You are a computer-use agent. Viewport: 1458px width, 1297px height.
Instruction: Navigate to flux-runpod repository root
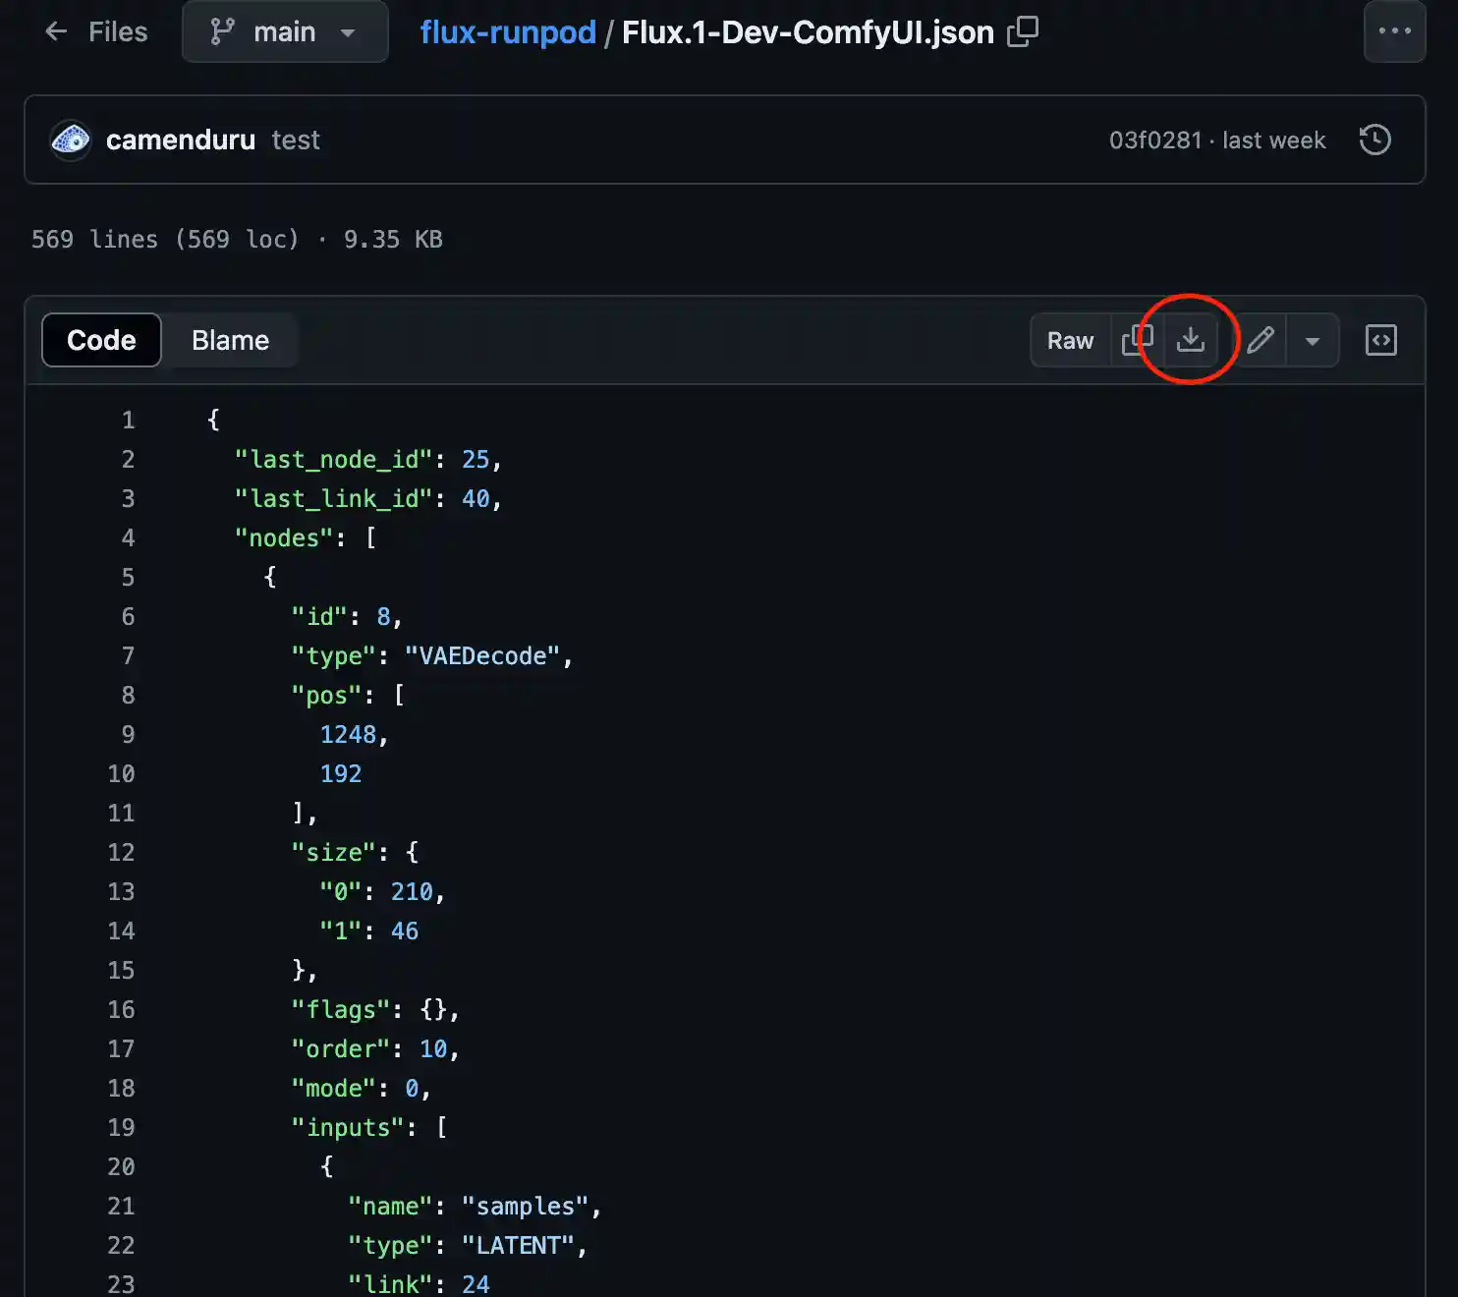[x=508, y=32]
